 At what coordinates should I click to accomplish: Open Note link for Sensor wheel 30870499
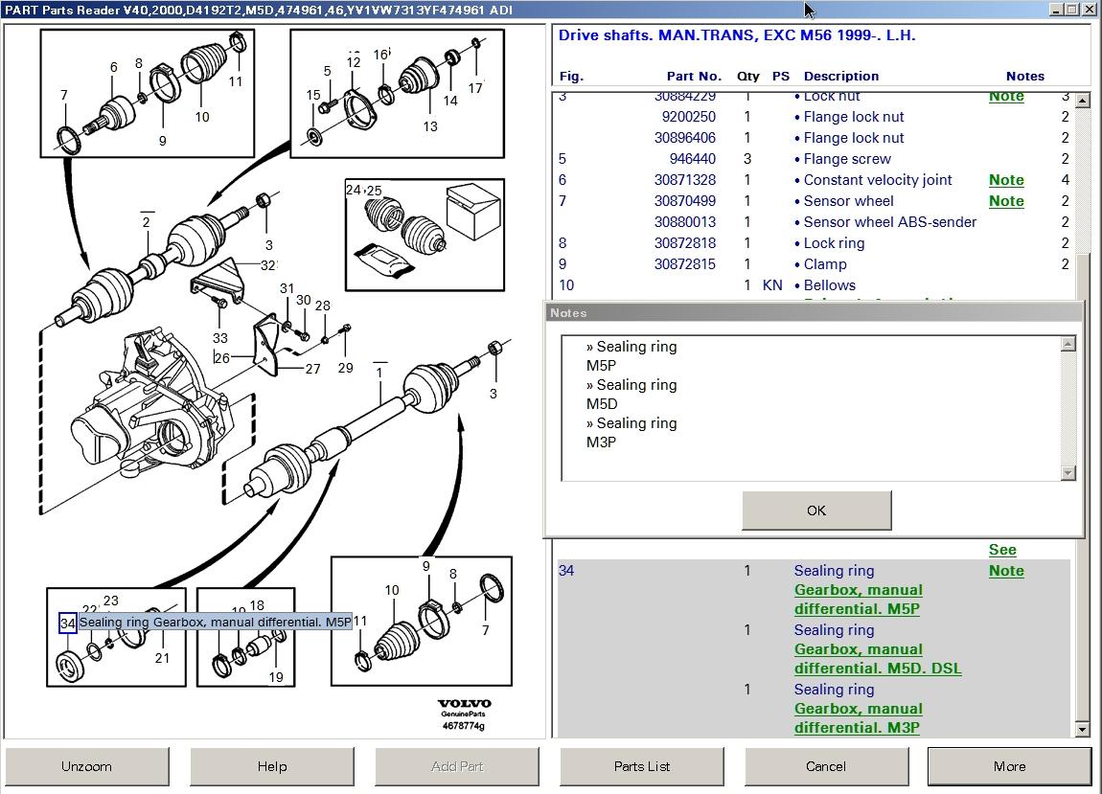(x=1006, y=201)
